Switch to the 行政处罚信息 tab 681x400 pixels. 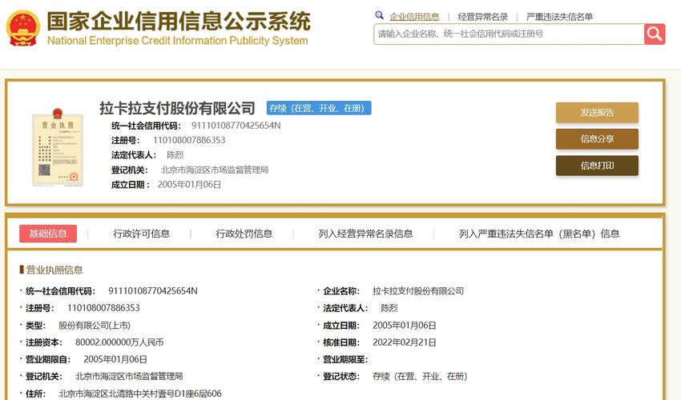pos(244,234)
